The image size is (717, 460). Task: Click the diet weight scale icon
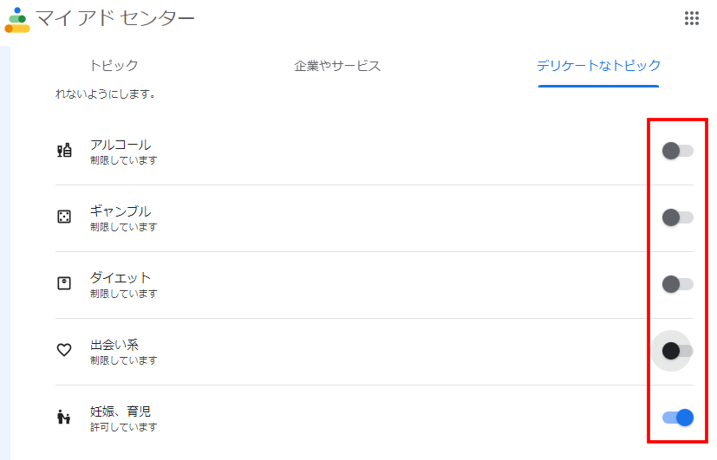(x=64, y=284)
